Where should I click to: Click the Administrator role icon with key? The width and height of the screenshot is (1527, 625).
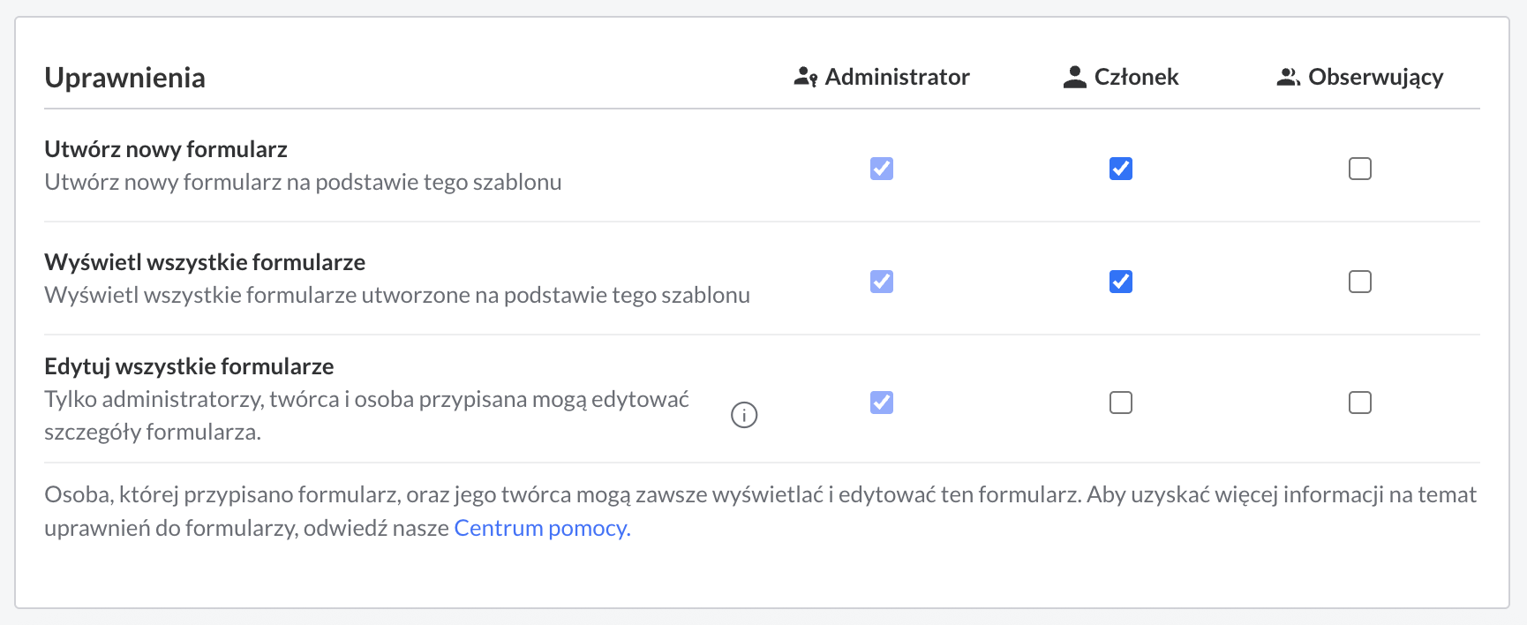[805, 78]
